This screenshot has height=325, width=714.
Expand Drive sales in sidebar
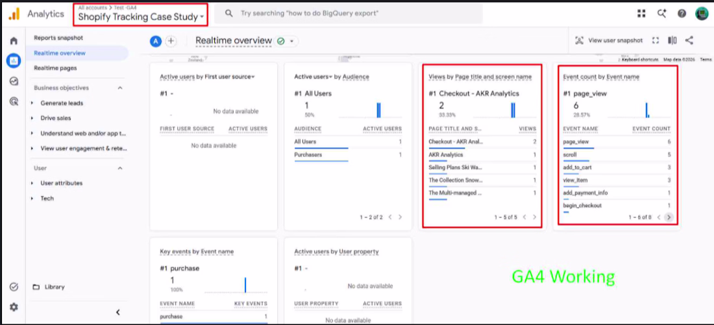coord(32,118)
